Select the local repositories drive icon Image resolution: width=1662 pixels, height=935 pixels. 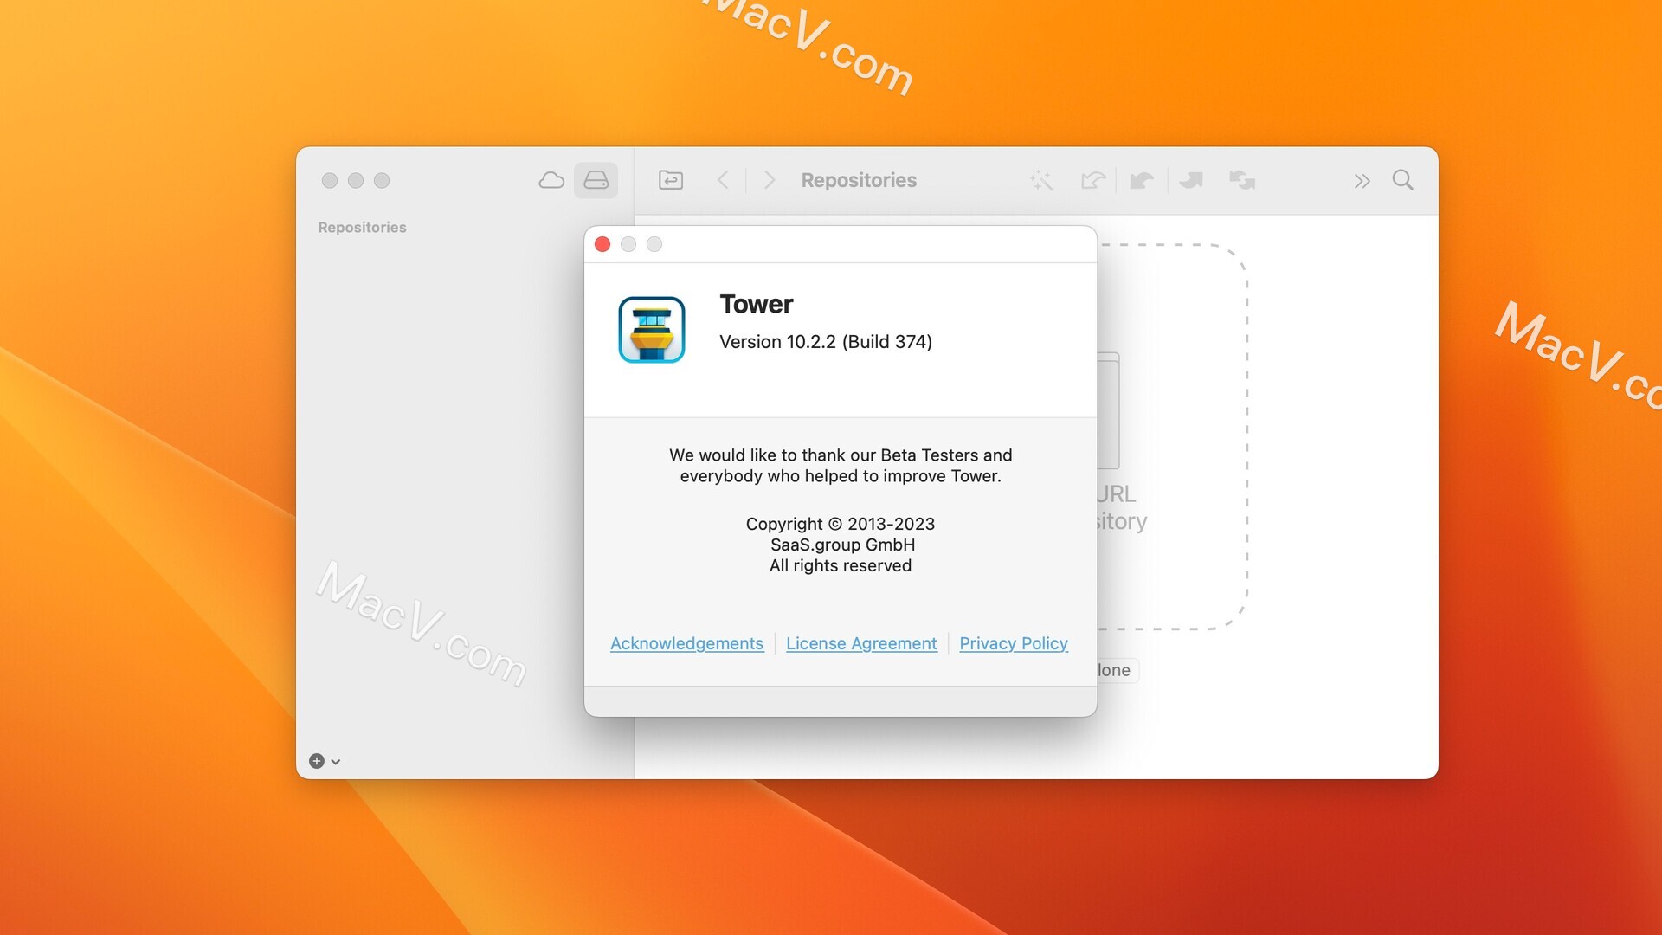(596, 180)
